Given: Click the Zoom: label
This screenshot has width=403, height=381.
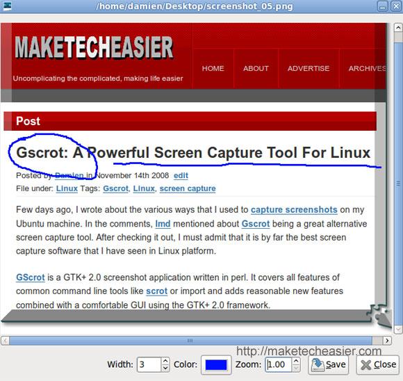Looking at the screenshot, I should (248, 364).
